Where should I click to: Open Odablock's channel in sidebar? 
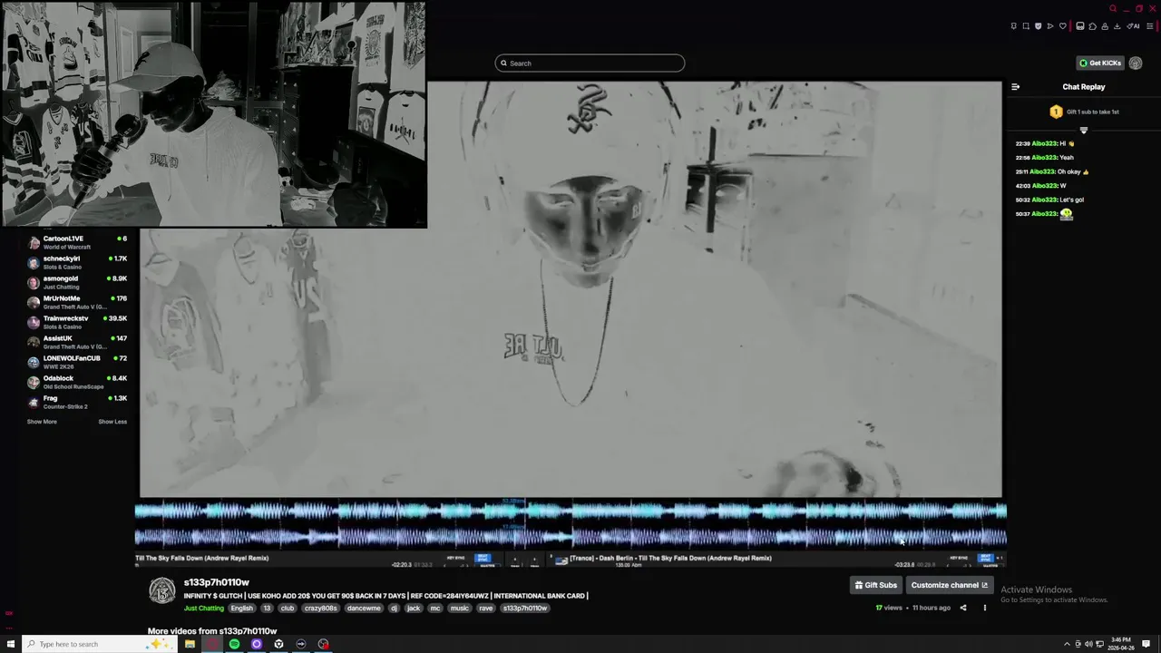point(77,382)
